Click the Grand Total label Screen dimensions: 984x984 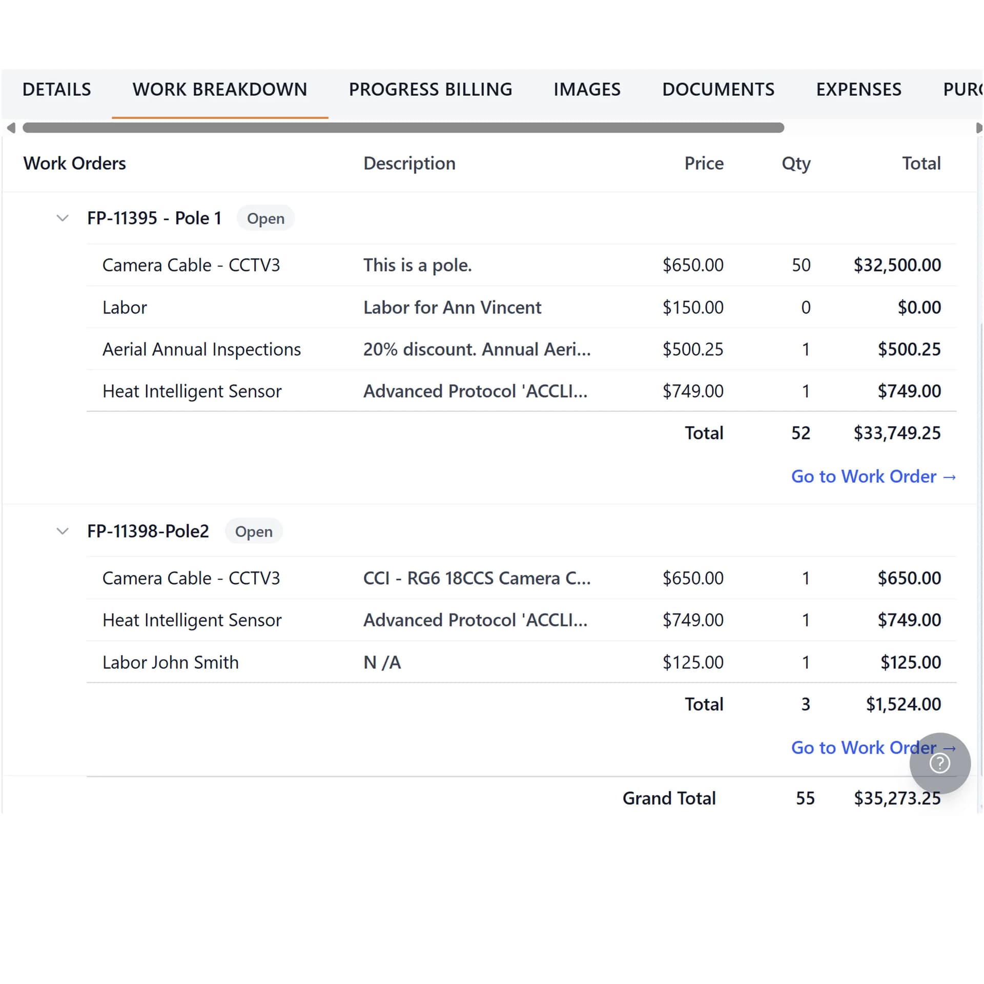669,798
